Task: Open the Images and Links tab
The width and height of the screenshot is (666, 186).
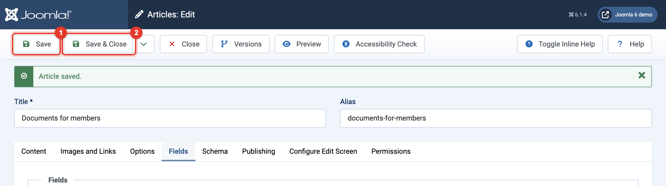Action: (x=88, y=151)
